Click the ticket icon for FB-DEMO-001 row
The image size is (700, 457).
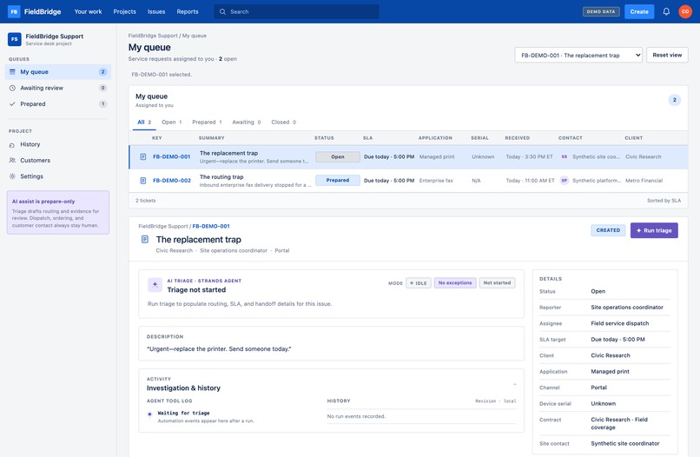pyautogui.click(x=142, y=156)
